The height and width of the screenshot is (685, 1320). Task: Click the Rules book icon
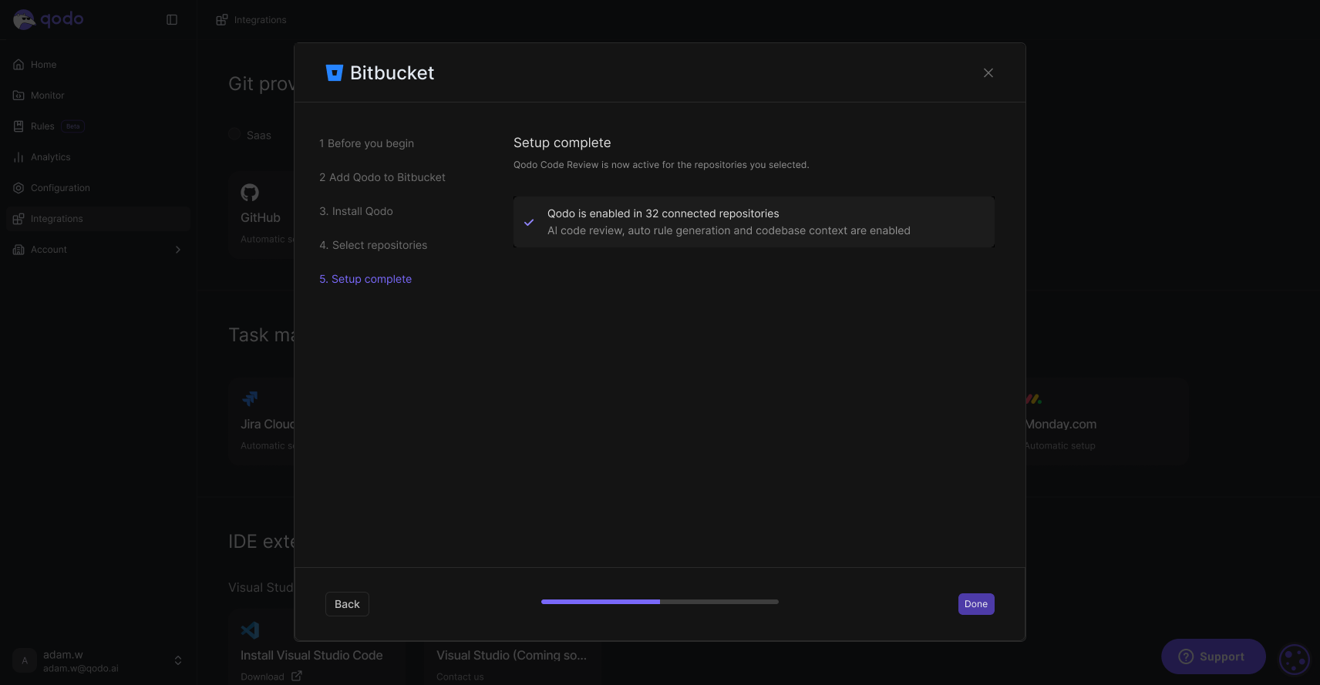[x=19, y=126]
